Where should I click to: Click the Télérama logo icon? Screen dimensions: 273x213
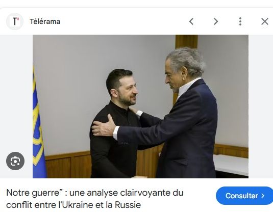point(15,21)
